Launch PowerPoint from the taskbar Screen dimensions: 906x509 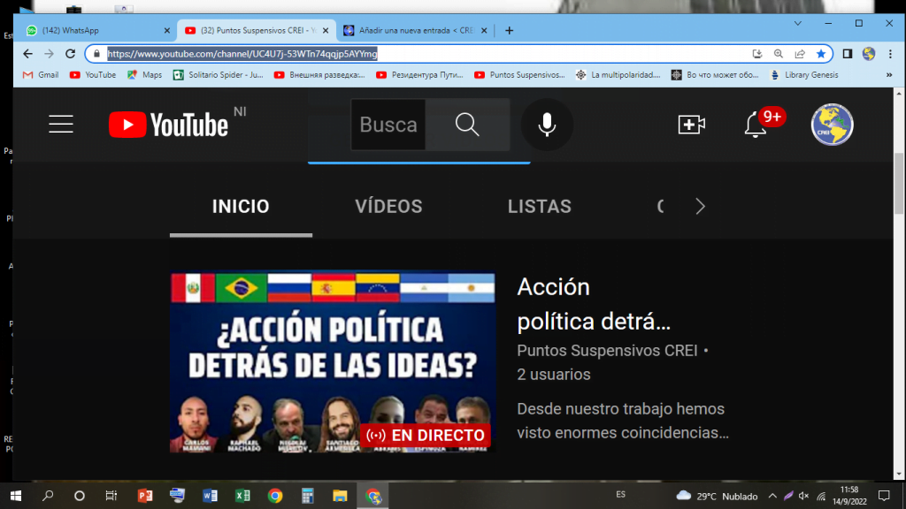tap(145, 496)
